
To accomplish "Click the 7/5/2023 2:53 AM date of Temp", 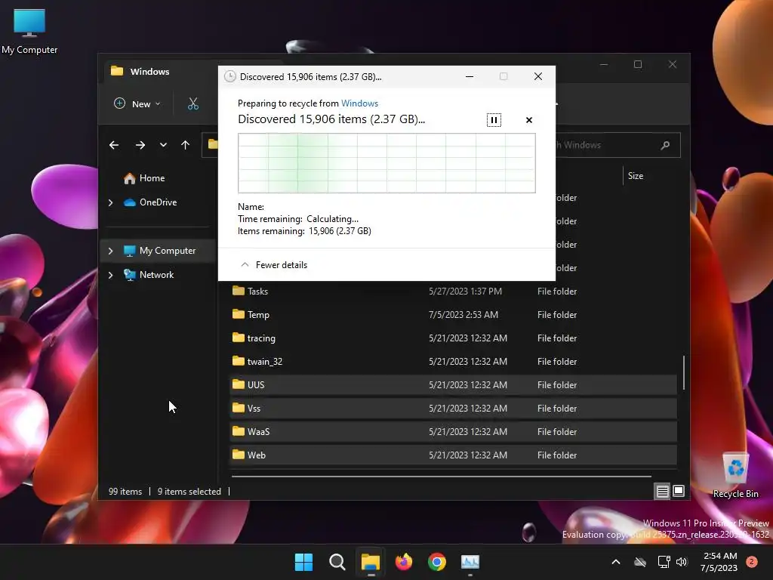I will [x=463, y=315].
